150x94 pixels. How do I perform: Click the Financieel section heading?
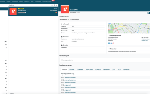pyautogui.click(x=113, y=49)
